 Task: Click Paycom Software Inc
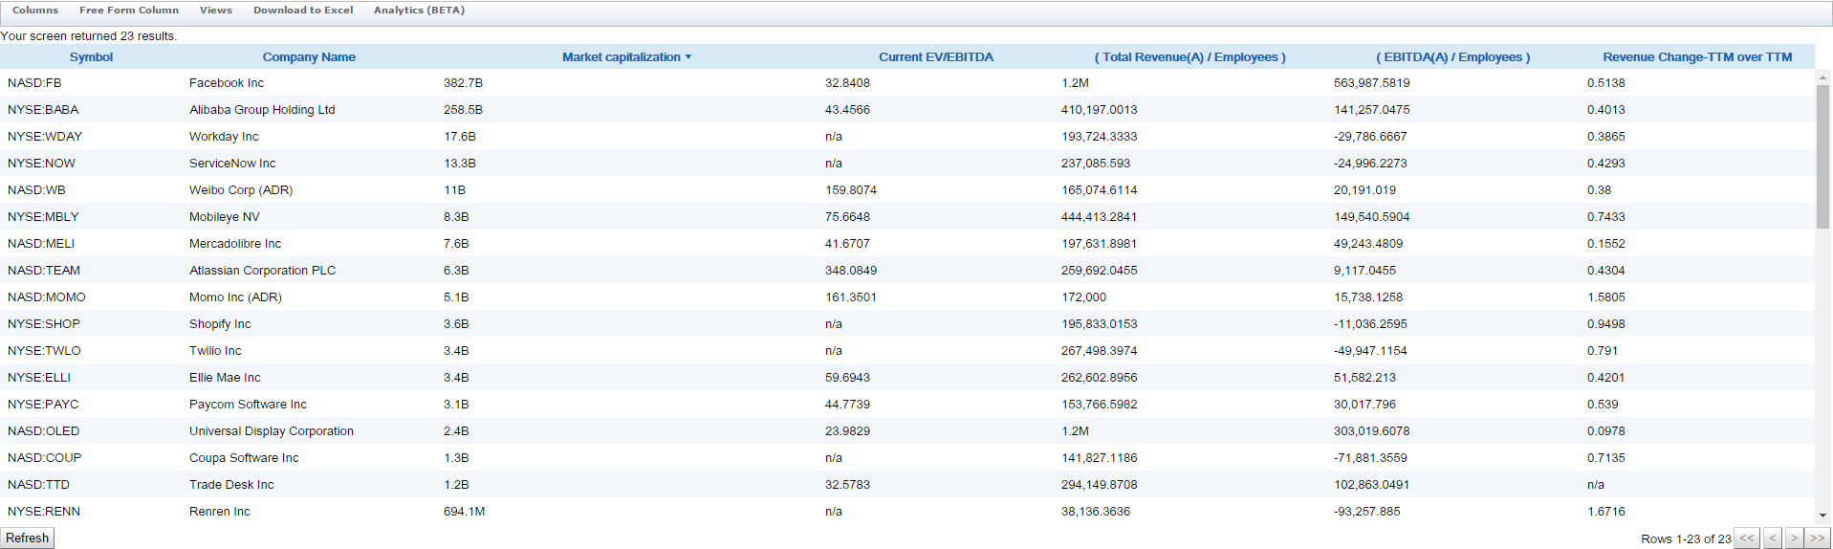coord(248,405)
